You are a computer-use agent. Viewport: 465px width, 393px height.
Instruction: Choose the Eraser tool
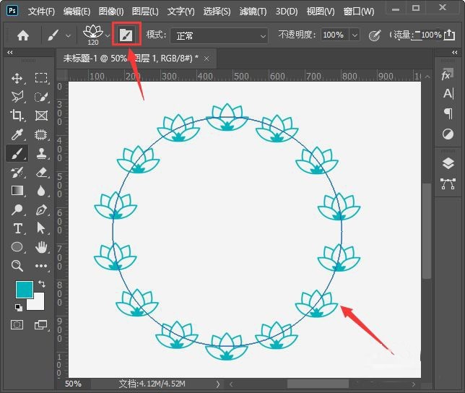[41, 172]
